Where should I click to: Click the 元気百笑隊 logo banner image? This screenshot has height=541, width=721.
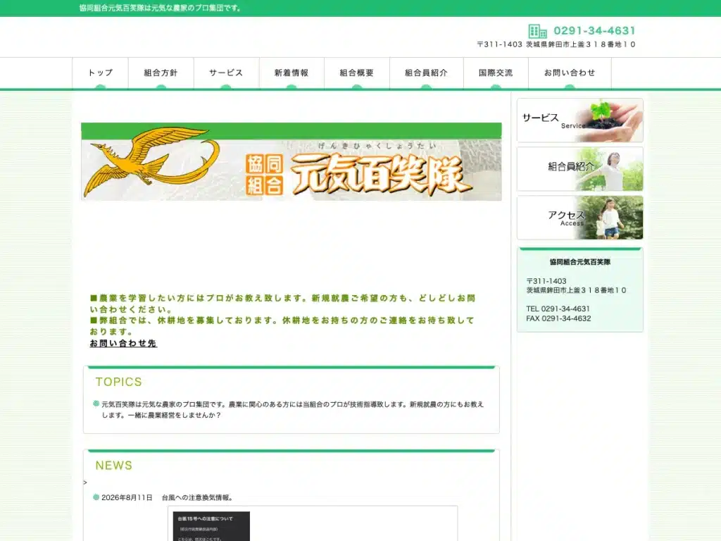point(291,161)
